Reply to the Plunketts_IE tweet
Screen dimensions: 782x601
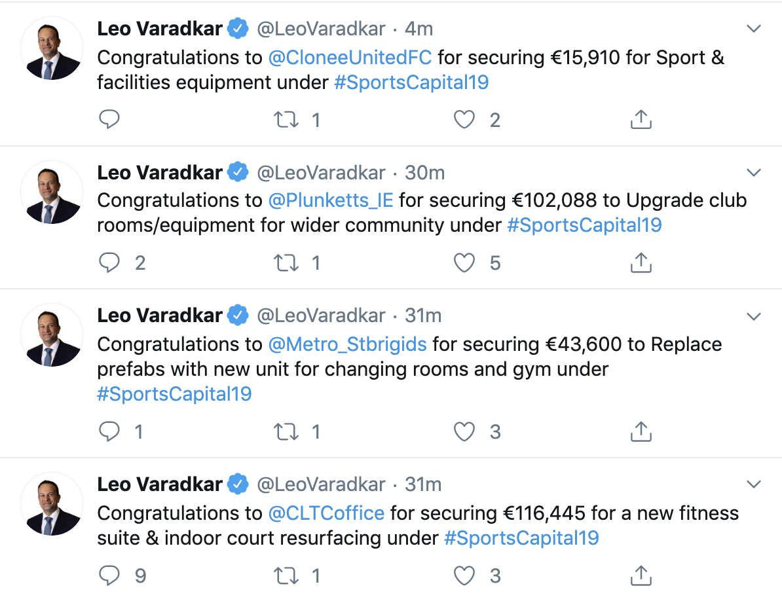pyautogui.click(x=109, y=263)
